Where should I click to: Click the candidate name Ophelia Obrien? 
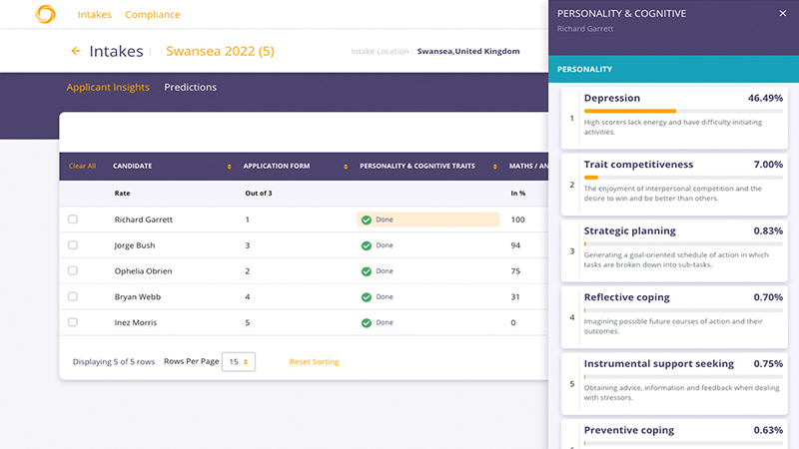pos(143,270)
